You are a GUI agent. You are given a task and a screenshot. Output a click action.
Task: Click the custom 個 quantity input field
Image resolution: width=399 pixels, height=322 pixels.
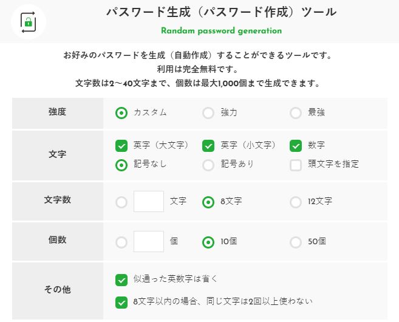point(149,242)
